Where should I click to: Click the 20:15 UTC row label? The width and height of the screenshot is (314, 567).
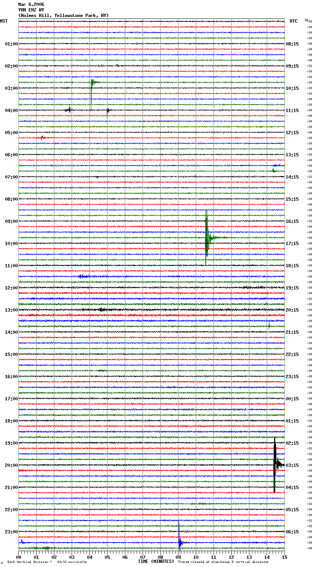(292, 310)
